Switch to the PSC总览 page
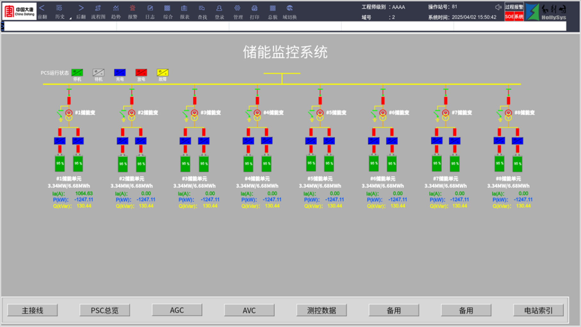581x327 pixels. (105, 310)
